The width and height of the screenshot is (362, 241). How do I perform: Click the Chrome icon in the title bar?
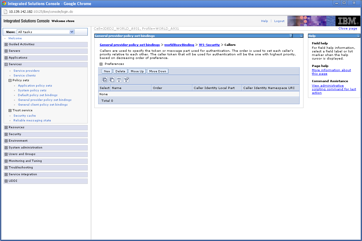click(x=4, y=4)
